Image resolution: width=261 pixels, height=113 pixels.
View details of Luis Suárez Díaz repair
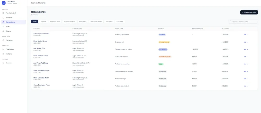point(246,49)
